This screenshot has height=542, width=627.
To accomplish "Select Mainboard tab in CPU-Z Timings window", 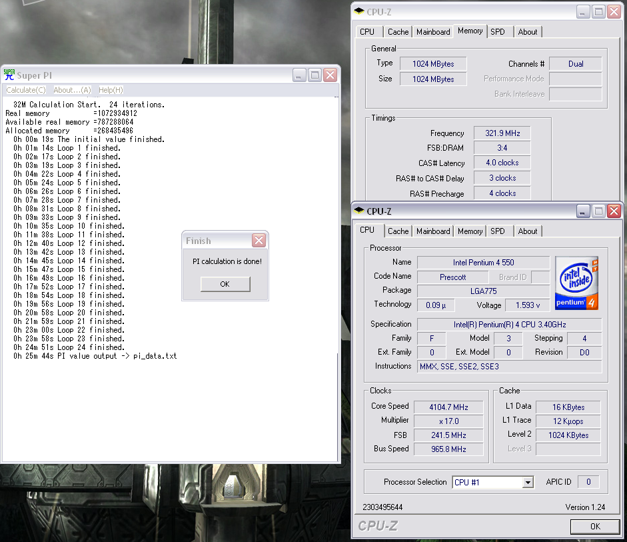I will click(x=433, y=32).
